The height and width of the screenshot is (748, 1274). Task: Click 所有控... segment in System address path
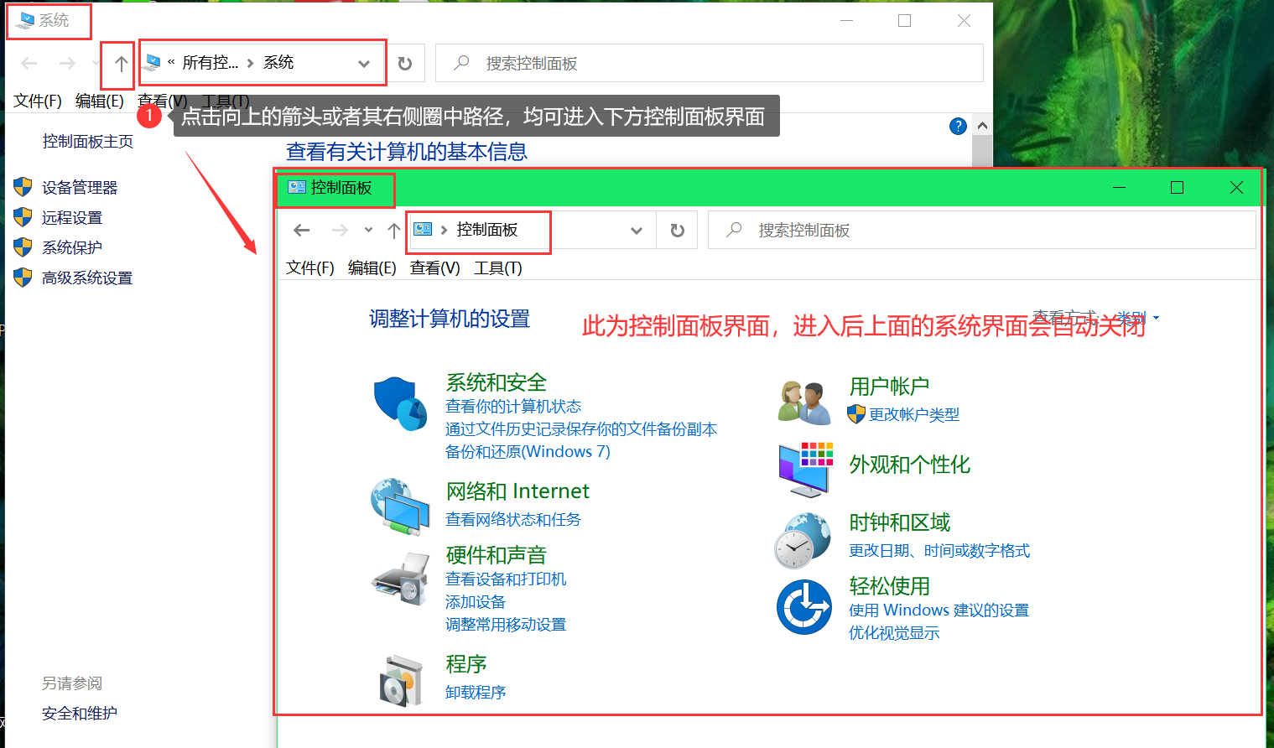(x=211, y=63)
